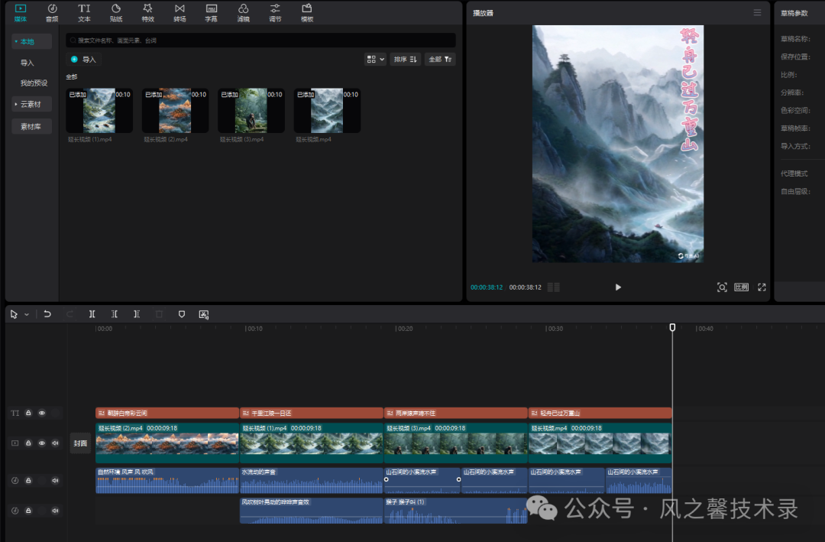
Task: Select the 两岸猿声啼不住 text clip
Action: 455,413
